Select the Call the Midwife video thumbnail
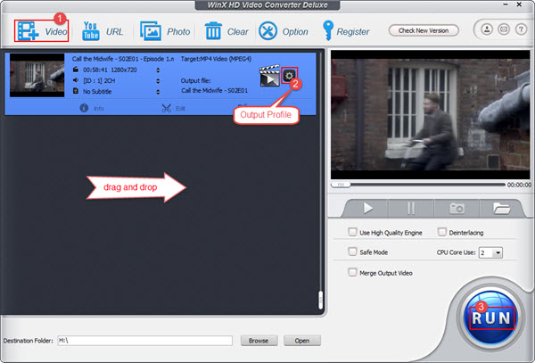Image resolution: width=535 pixels, height=363 pixels. click(37, 75)
